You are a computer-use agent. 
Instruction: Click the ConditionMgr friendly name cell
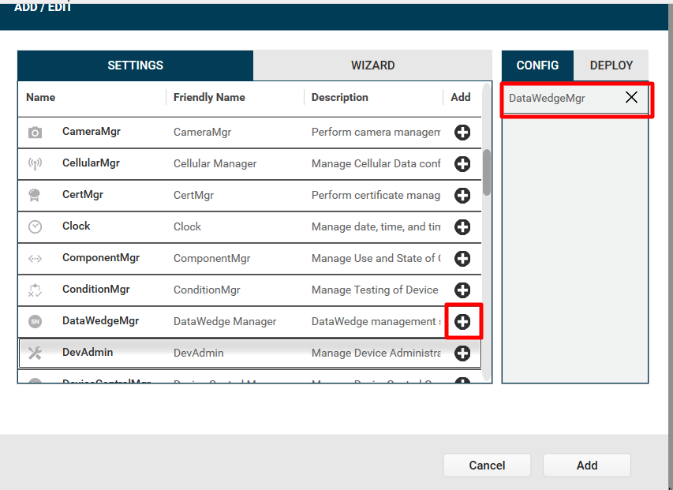(207, 290)
